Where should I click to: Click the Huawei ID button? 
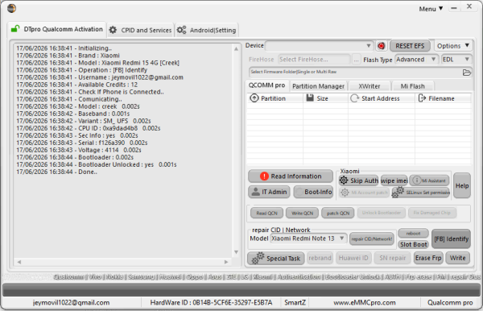(353, 258)
